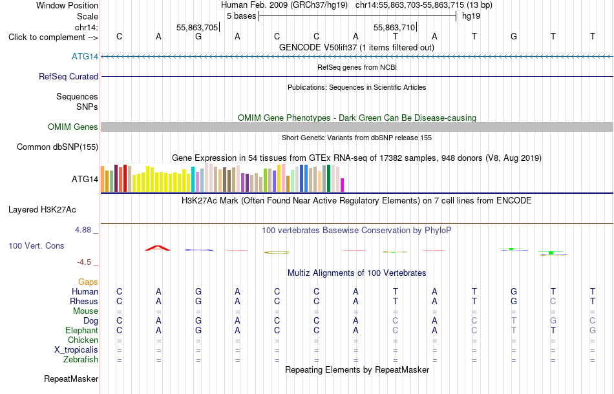Click the 5 bases scale bar
This screenshot has height=394, width=614.
[357, 16]
